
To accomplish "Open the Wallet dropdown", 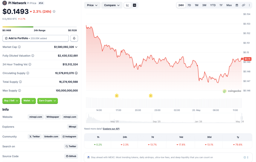I will coord(28,101).
